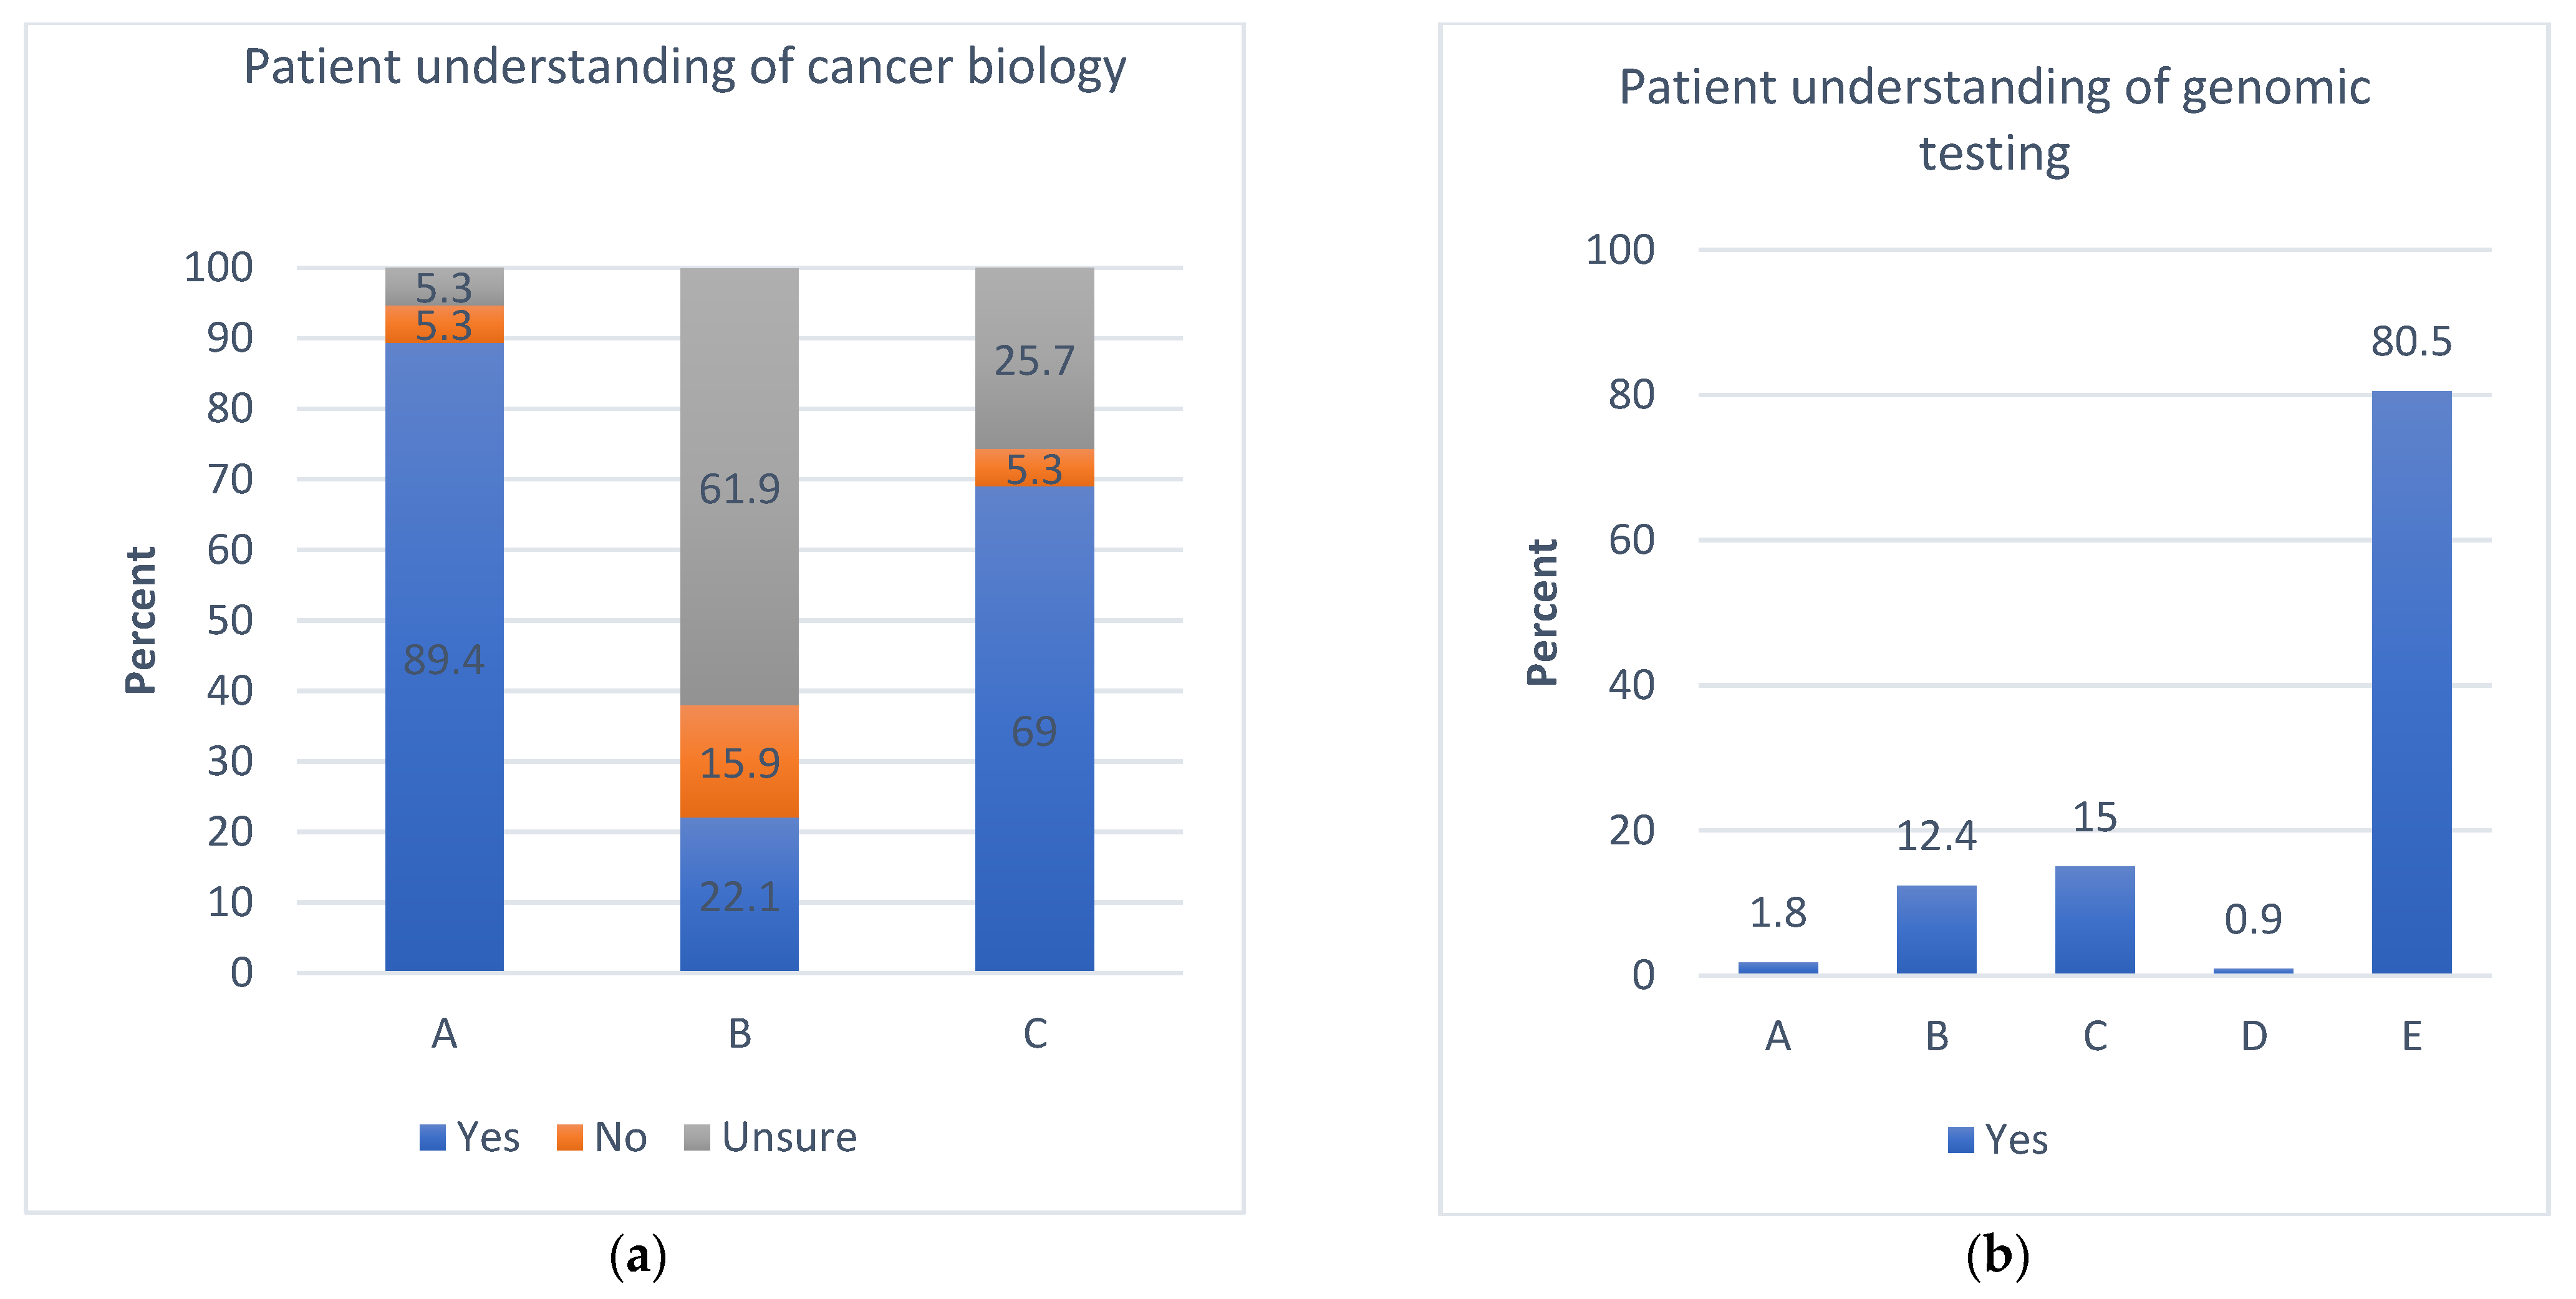Click the 1.8 data label above bar A
Image resolution: width=2576 pixels, height=1299 pixels.
coord(1777,913)
